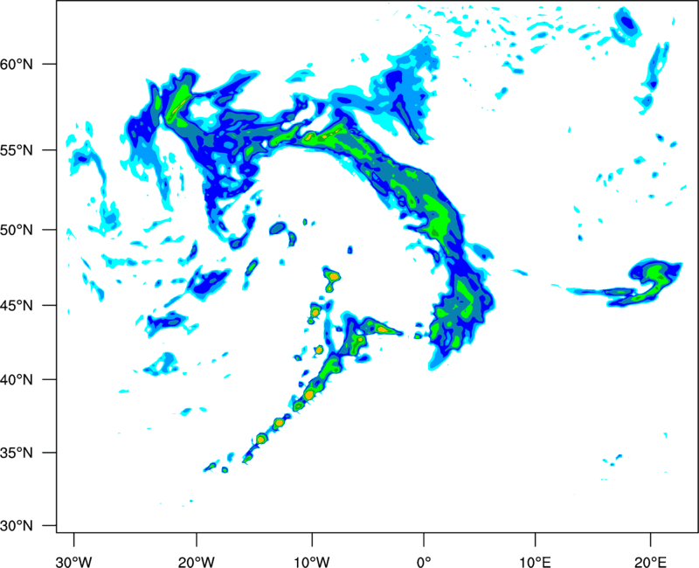Click the 40°N latitude label
The height and width of the screenshot is (568, 699).
tap(17, 380)
